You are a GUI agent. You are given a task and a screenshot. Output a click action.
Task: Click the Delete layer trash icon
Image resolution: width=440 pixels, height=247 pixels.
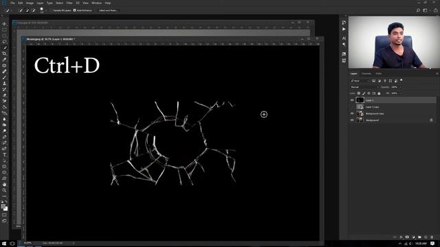(432, 237)
